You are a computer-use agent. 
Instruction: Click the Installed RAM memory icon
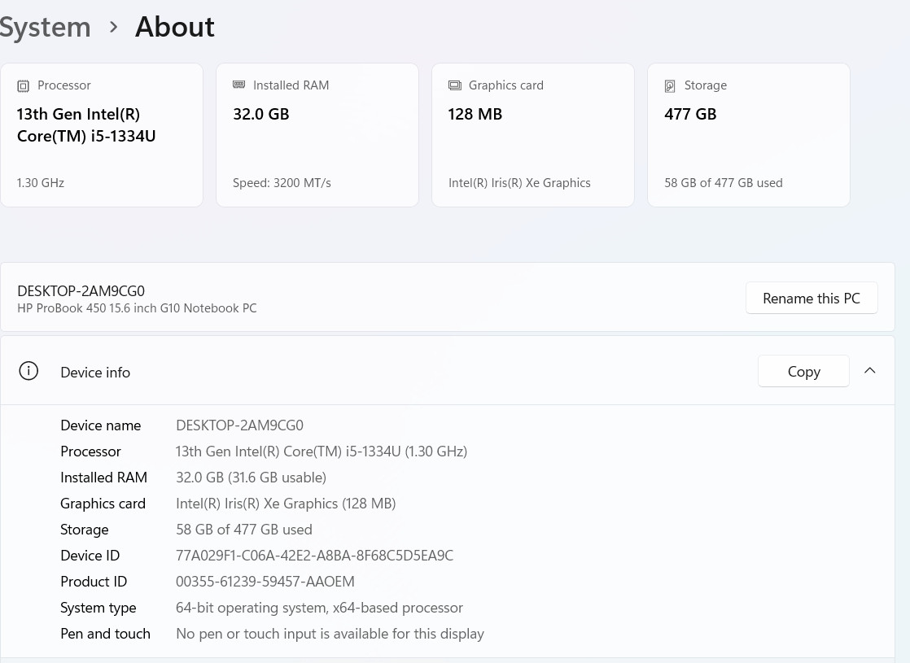point(238,85)
